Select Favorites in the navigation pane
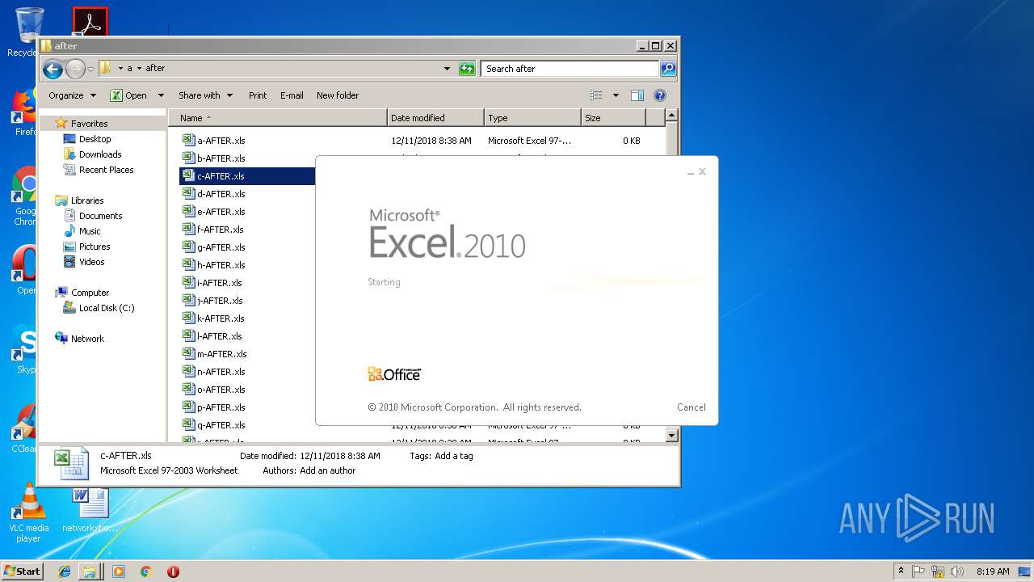Screen dimensions: 1034x582 (89, 124)
